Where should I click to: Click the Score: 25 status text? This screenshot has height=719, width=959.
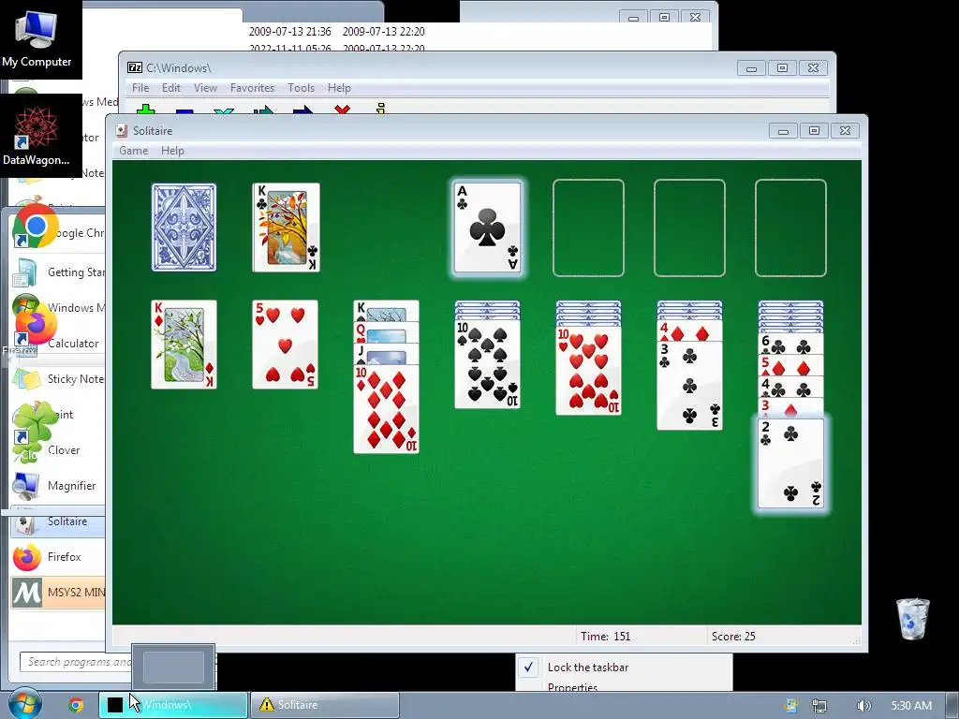point(733,637)
